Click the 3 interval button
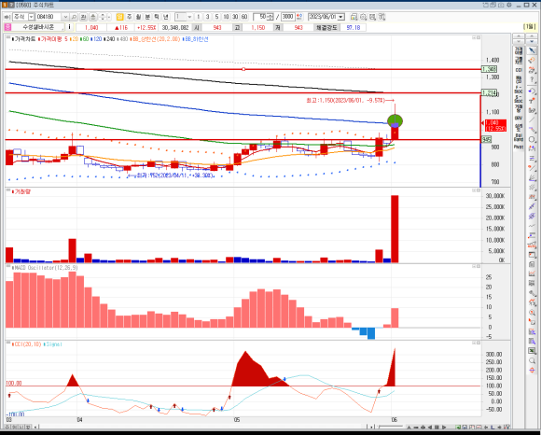Image resolution: width=541 pixels, height=435 pixels. 207,17
